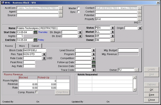
Task: Click the OK button
Action: [x=152, y=90]
